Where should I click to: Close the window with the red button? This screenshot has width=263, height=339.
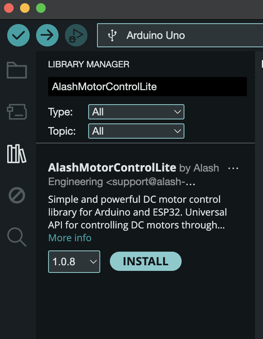[x=9, y=8]
